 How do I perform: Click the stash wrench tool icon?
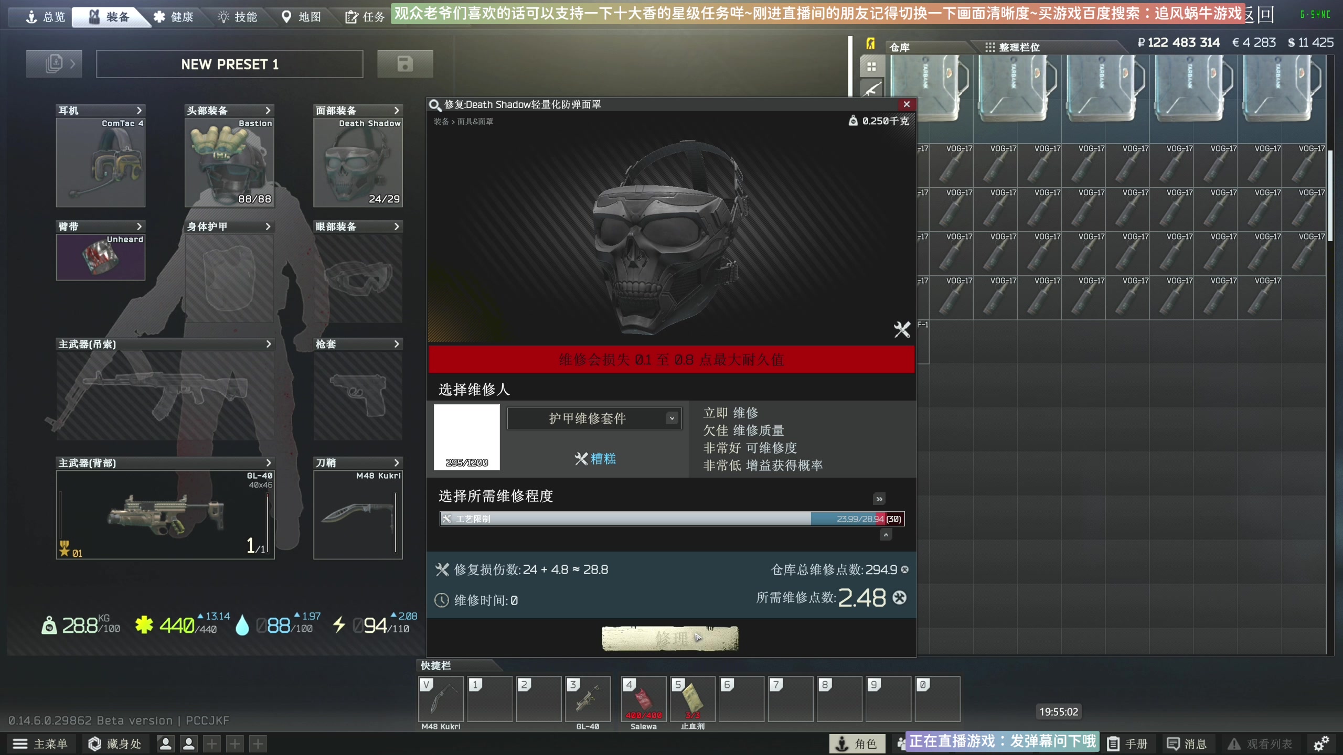[871, 89]
